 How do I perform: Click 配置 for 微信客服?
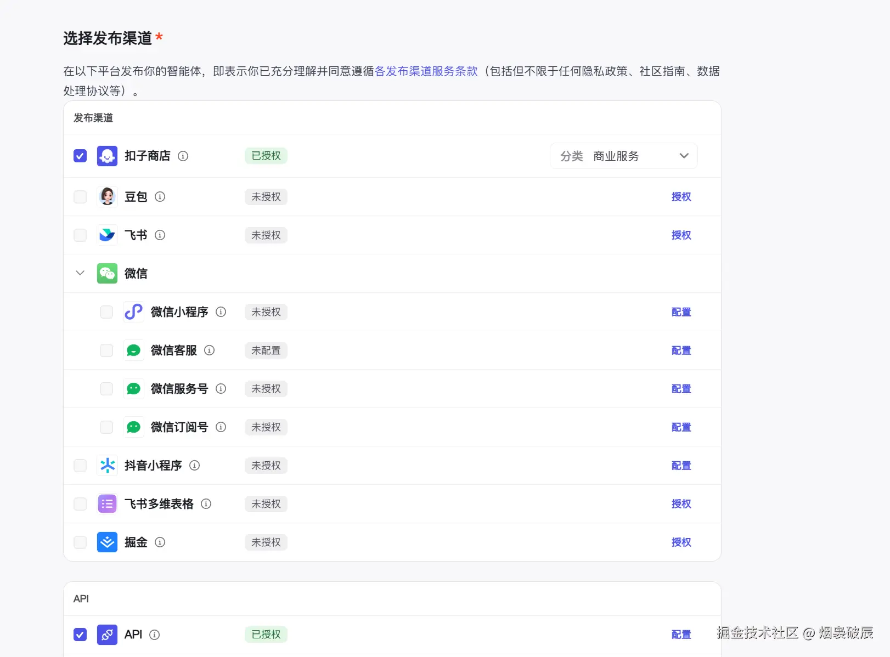pyautogui.click(x=681, y=350)
